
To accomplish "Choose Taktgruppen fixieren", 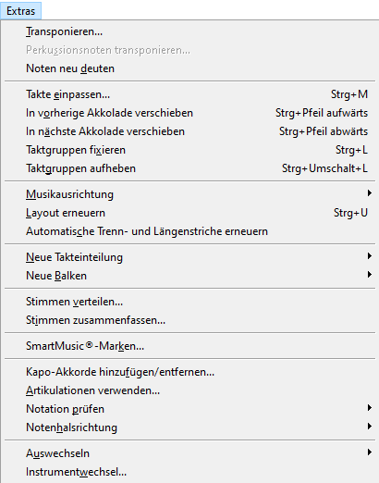I will 189,150.
